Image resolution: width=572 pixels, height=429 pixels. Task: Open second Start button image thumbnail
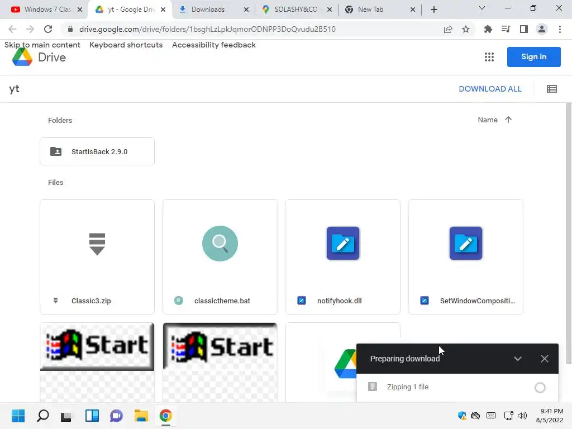220,363
